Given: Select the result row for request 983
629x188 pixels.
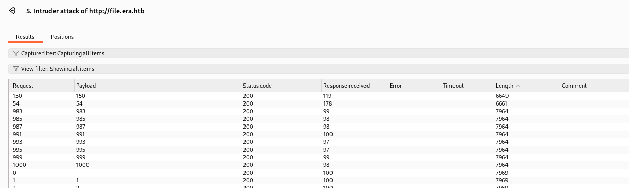Looking at the screenshot, I should pos(319,111).
